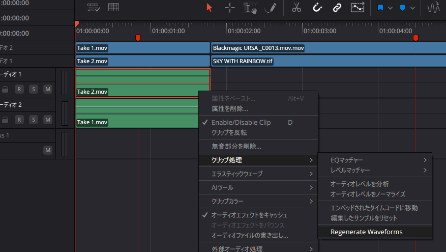Click the scissors razor tool
446x252 pixels.
[297, 8]
